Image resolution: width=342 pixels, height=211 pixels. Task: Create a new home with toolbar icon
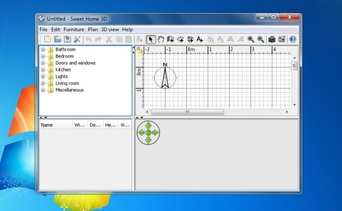coord(47,39)
